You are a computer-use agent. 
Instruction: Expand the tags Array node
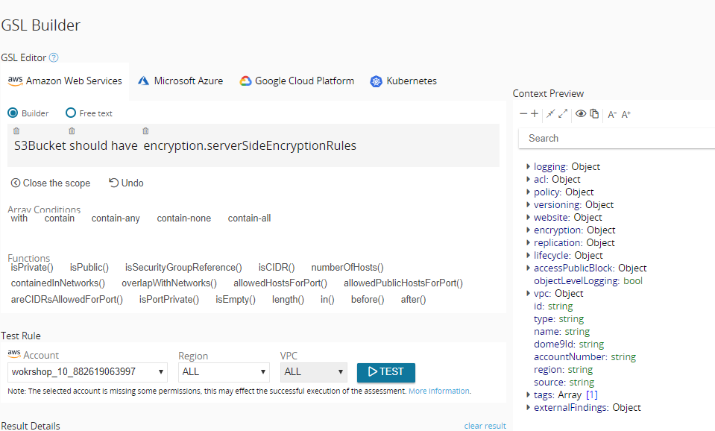528,394
